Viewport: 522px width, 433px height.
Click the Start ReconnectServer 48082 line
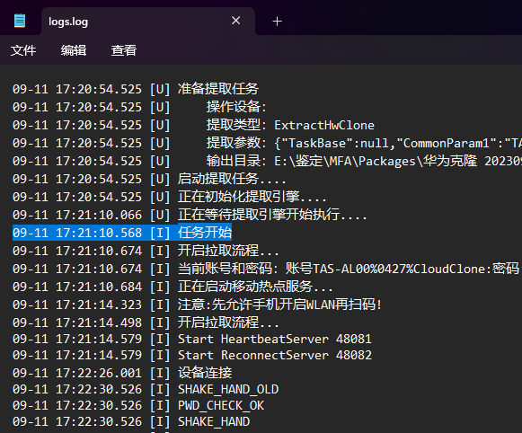pyautogui.click(x=192, y=355)
